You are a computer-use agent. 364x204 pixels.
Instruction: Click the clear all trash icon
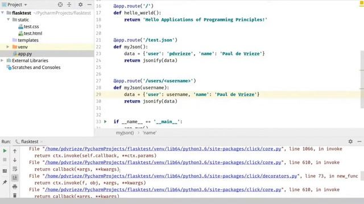click(x=15, y=195)
